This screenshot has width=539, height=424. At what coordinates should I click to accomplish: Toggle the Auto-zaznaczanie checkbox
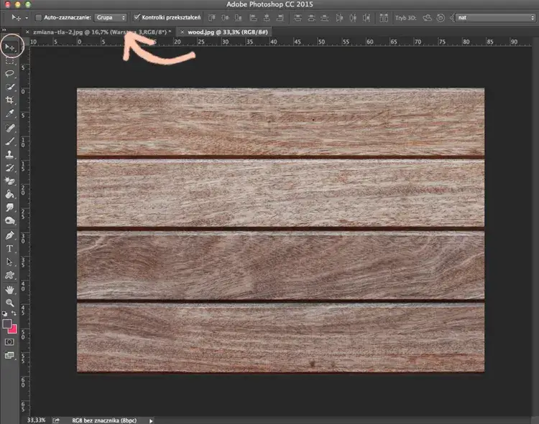click(38, 17)
